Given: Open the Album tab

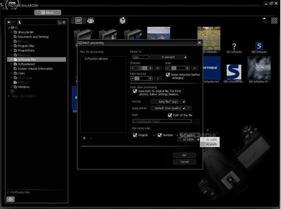Looking at the screenshot, I should (x=47, y=12).
